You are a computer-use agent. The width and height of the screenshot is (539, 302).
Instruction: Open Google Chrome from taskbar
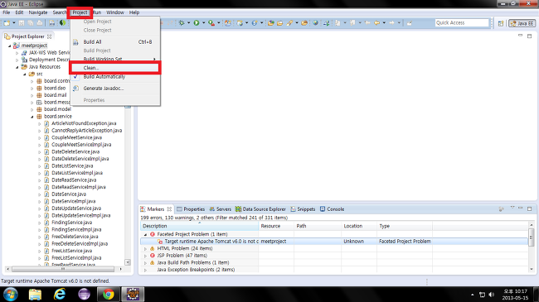point(109,294)
